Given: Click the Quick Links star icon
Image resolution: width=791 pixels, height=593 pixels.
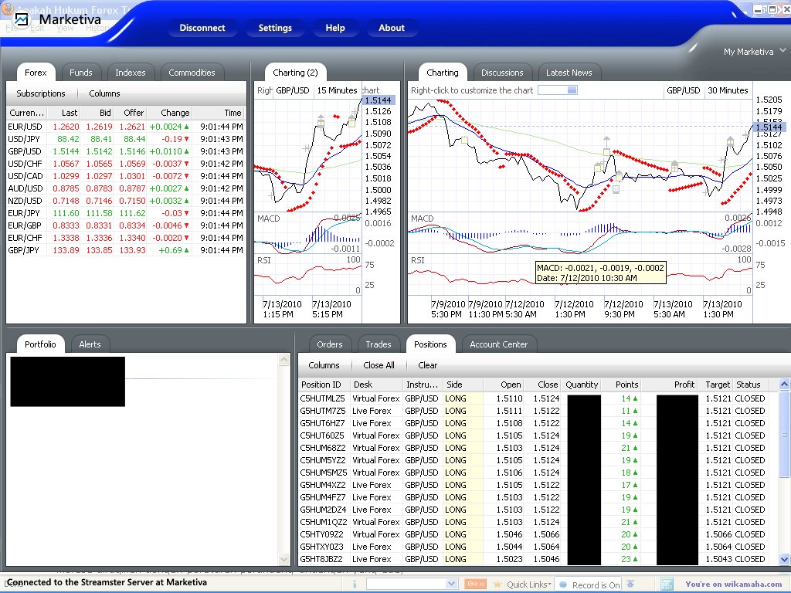Looking at the screenshot, I should pos(497,584).
